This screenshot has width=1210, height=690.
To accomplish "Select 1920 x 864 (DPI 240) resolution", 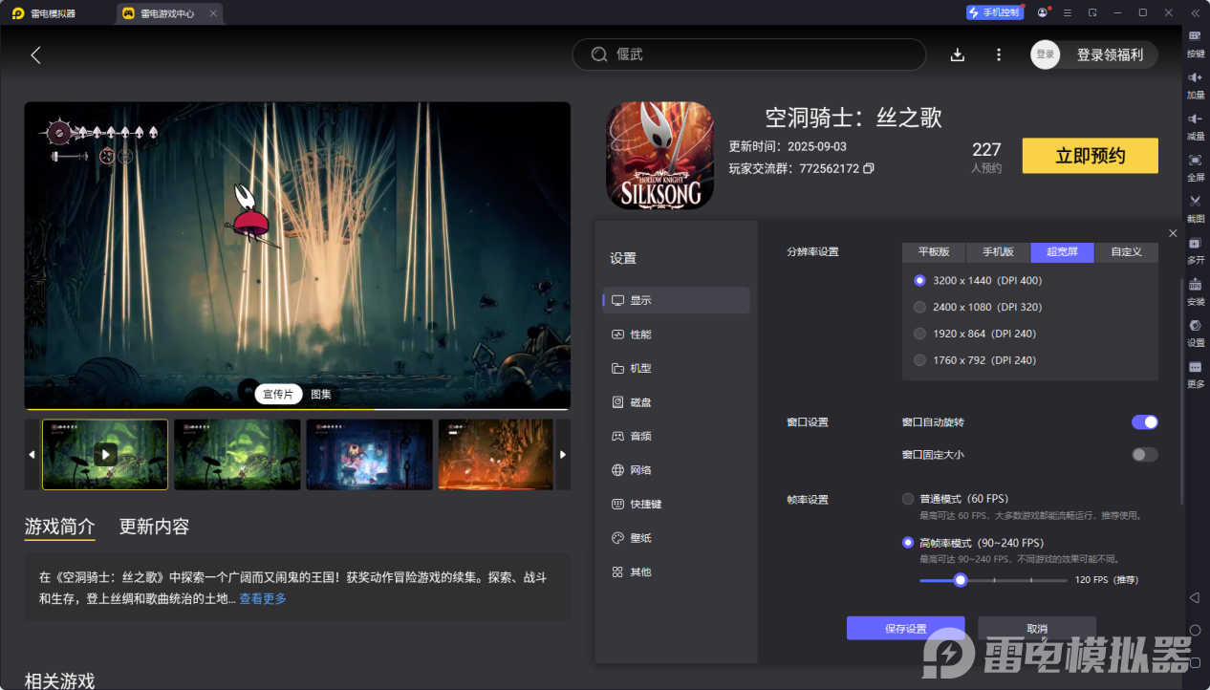I will [920, 334].
